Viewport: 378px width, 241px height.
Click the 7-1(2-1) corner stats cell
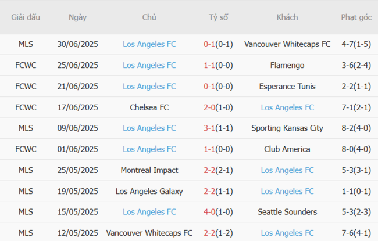point(356,107)
